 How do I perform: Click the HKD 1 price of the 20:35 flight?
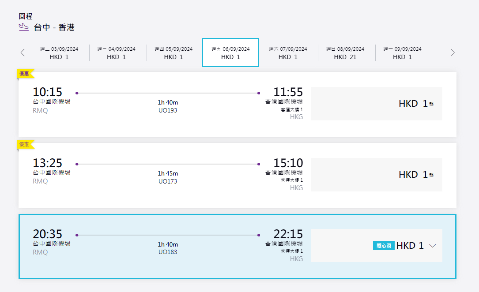[410, 246]
